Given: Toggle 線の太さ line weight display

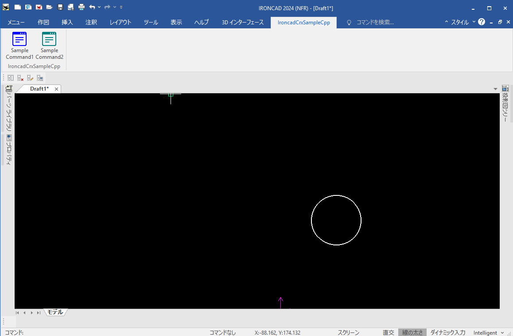Looking at the screenshot, I should pyautogui.click(x=412, y=332).
